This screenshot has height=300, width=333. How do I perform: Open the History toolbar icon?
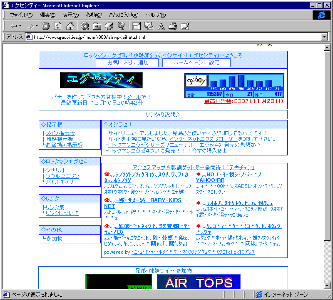(109, 26)
